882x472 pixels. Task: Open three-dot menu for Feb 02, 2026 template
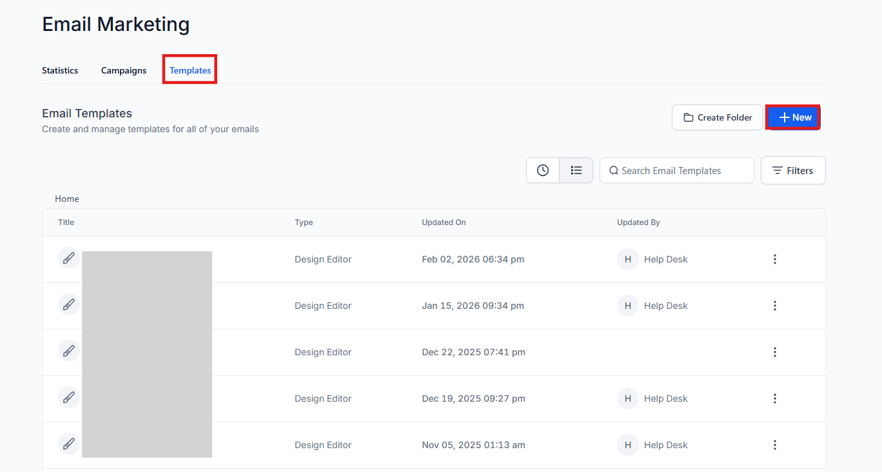pyautogui.click(x=774, y=259)
